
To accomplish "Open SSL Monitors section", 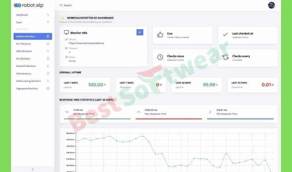I will (x=33, y=58).
